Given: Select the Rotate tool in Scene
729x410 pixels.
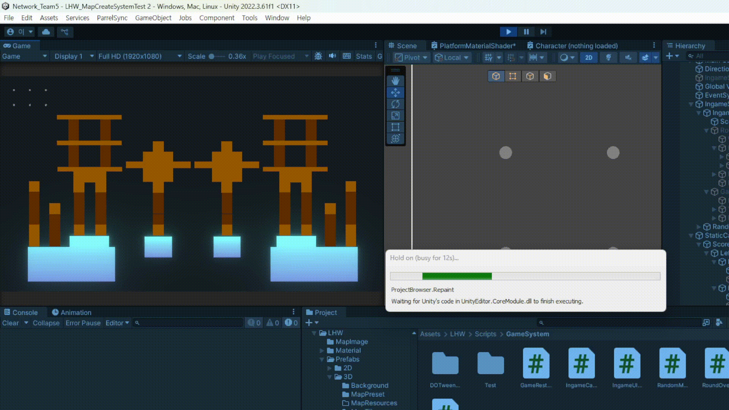Looking at the screenshot, I should pyautogui.click(x=395, y=104).
